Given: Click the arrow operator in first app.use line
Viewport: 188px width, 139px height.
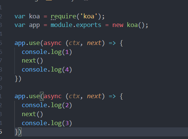Looking at the screenshot, I should click(x=112, y=43).
